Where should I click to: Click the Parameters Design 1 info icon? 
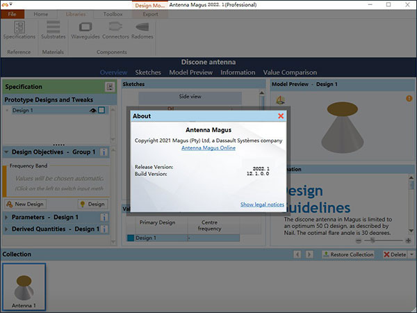pos(104,217)
